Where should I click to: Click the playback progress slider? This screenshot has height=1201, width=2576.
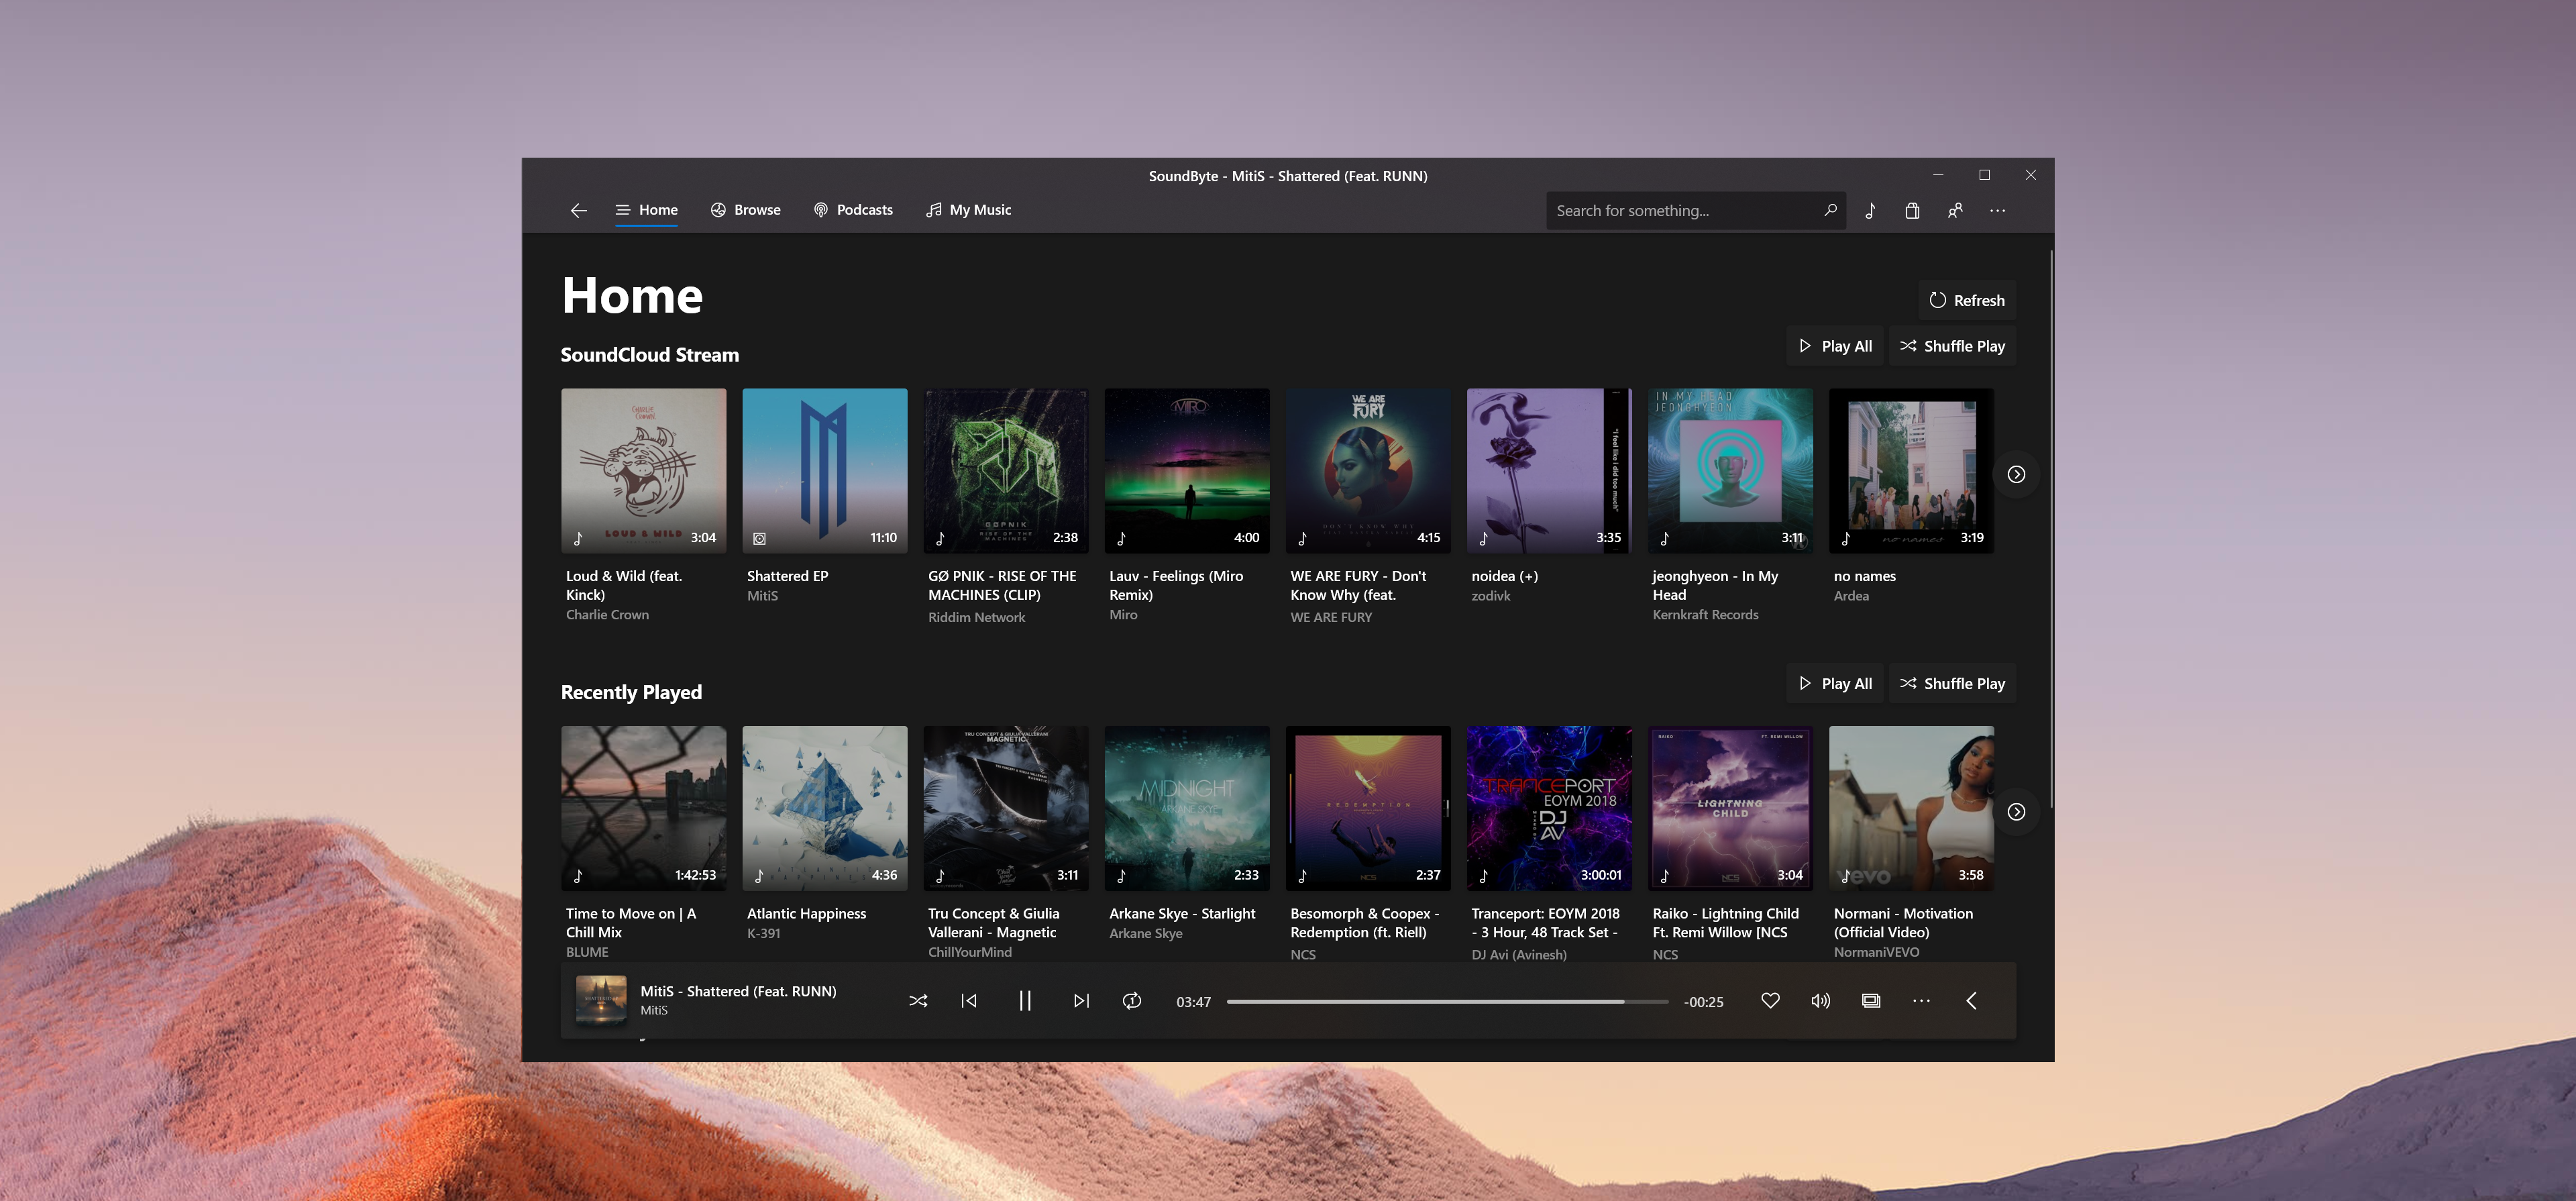(1447, 1001)
